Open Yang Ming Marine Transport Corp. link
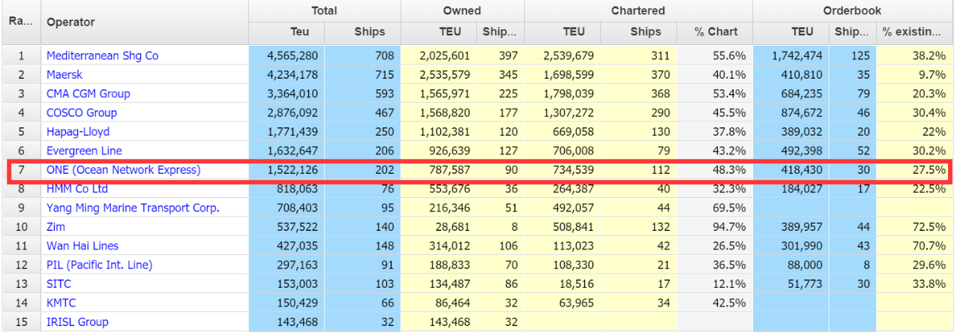This screenshot has height=332, width=960. [133, 208]
